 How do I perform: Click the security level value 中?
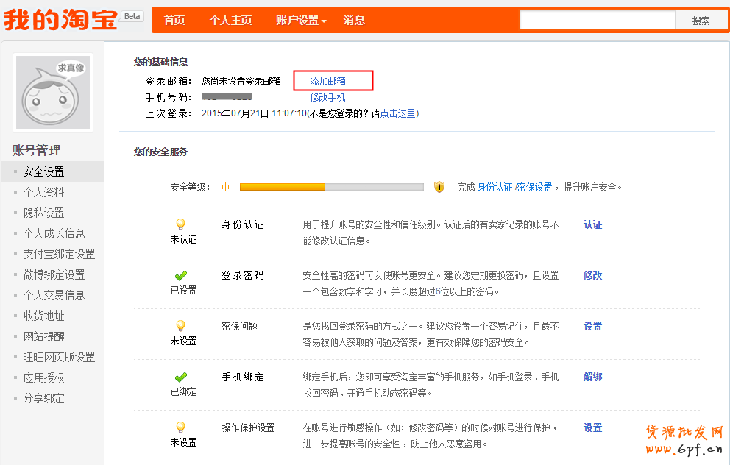(226, 187)
